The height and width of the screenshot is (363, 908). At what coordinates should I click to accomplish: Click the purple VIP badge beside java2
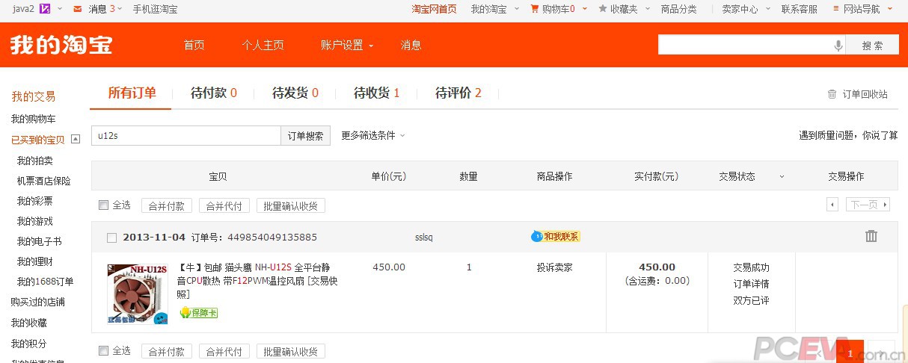pyautogui.click(x=45, y=9)
